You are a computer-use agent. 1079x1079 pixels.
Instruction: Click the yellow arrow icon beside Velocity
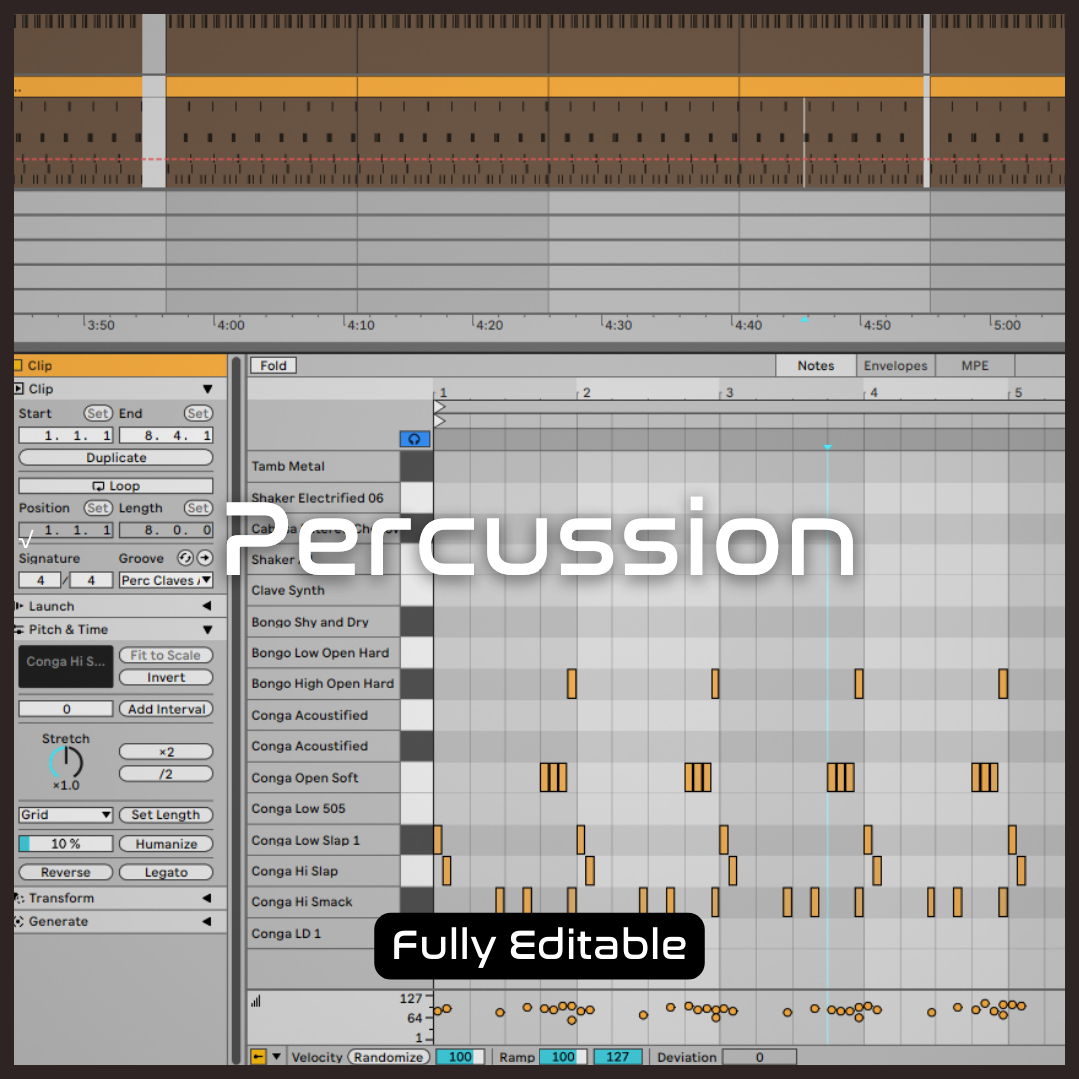click(258, 1056)
